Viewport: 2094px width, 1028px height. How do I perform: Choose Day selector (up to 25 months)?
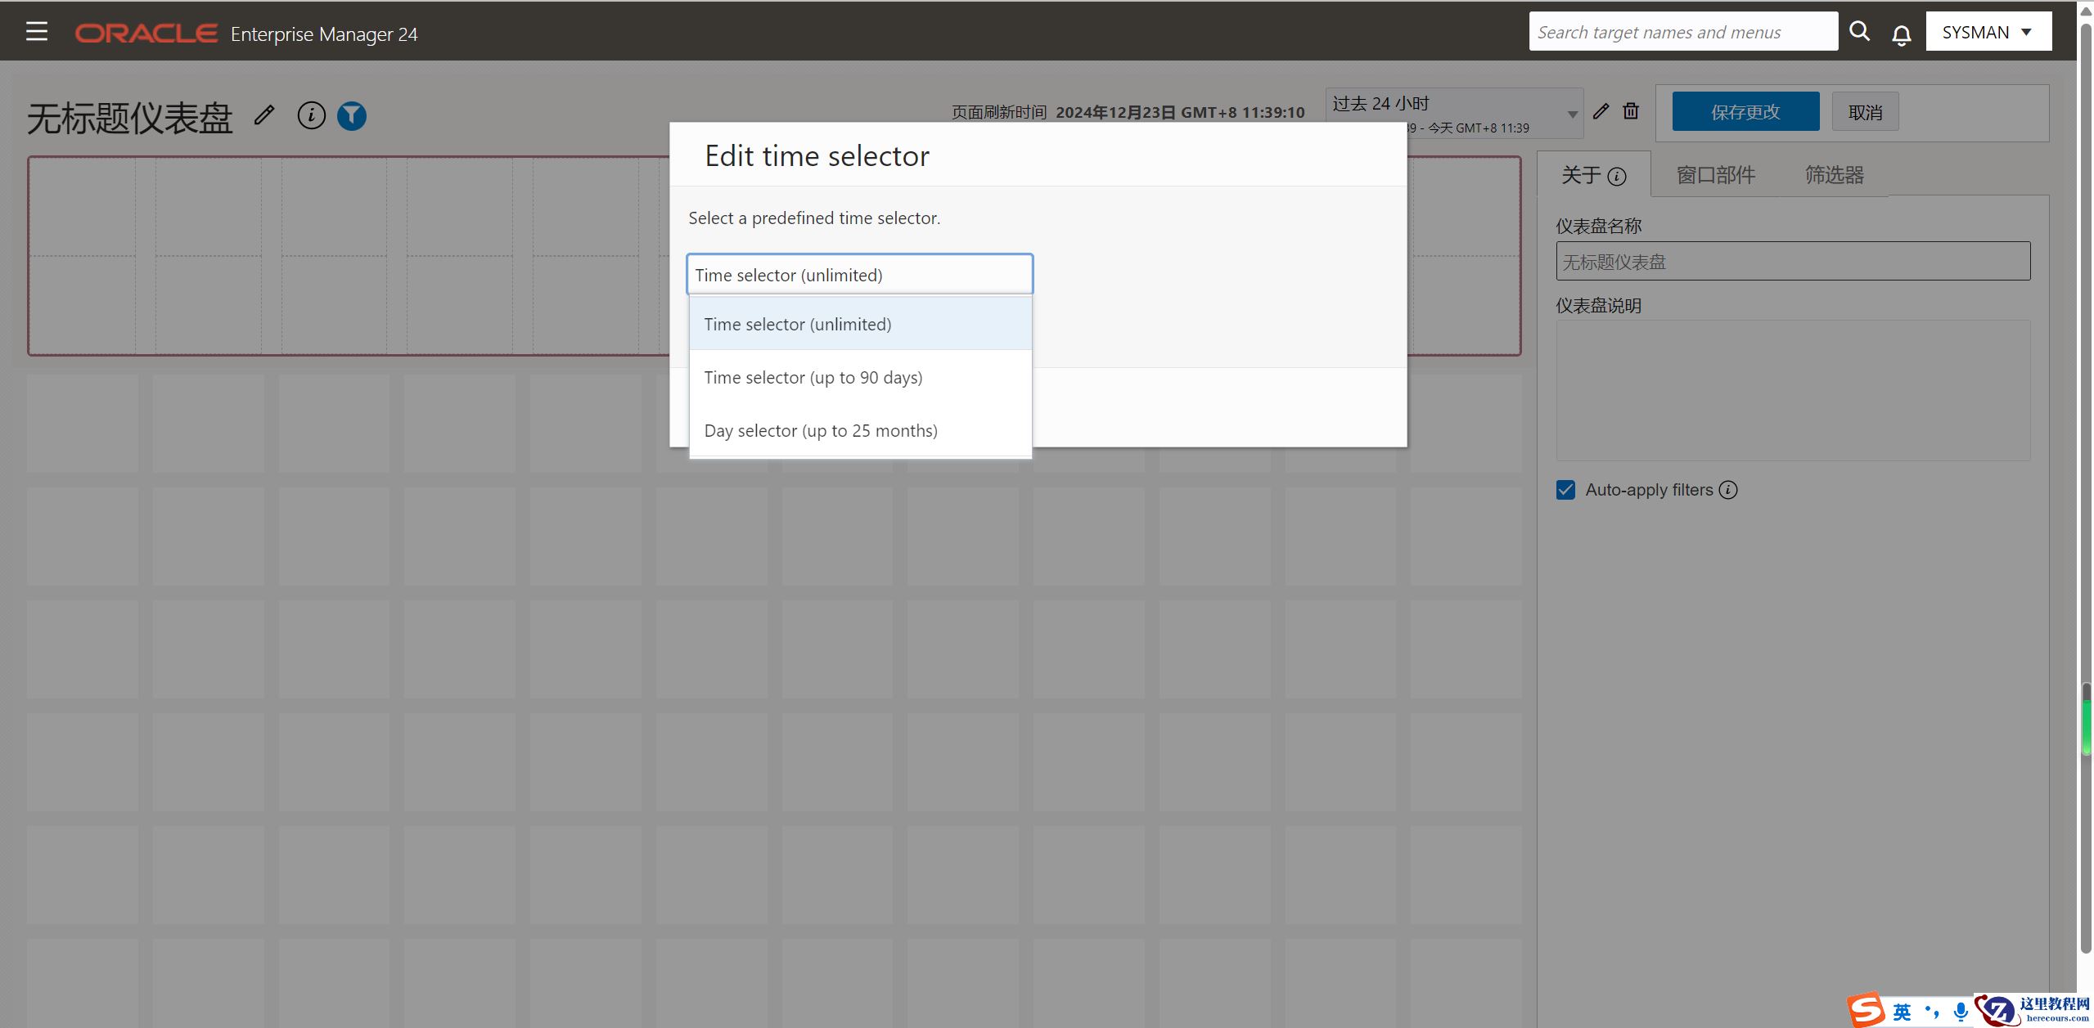(x=821, y=431)
